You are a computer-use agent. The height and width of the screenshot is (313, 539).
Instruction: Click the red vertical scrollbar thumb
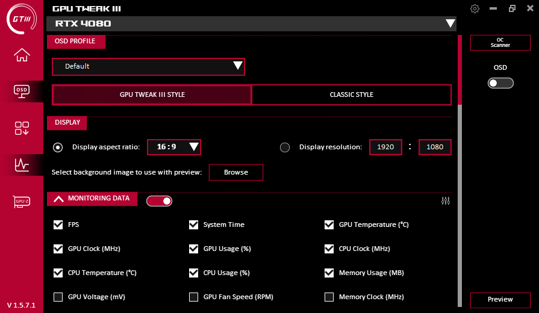click(x=460, y=70)
